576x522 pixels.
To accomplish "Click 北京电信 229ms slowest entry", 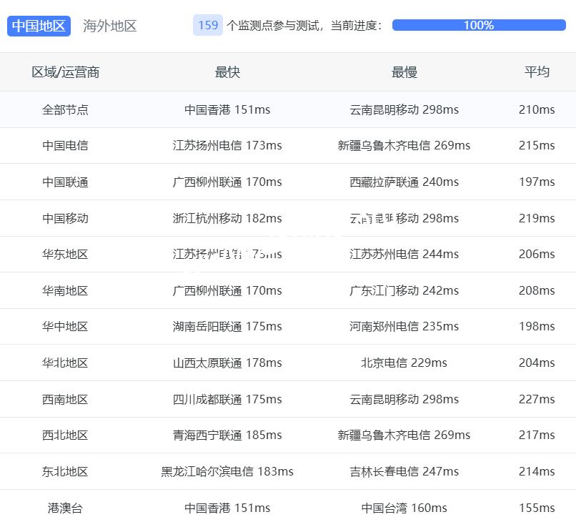I will [404, 363].
